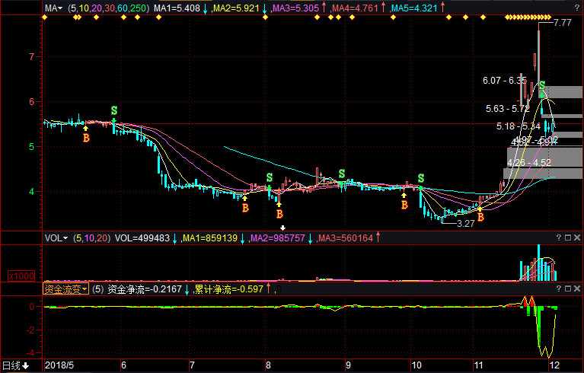The image size is (584, 373).
Task: Open the 资金流变 indicator dropdown
Action: point(66,289)
